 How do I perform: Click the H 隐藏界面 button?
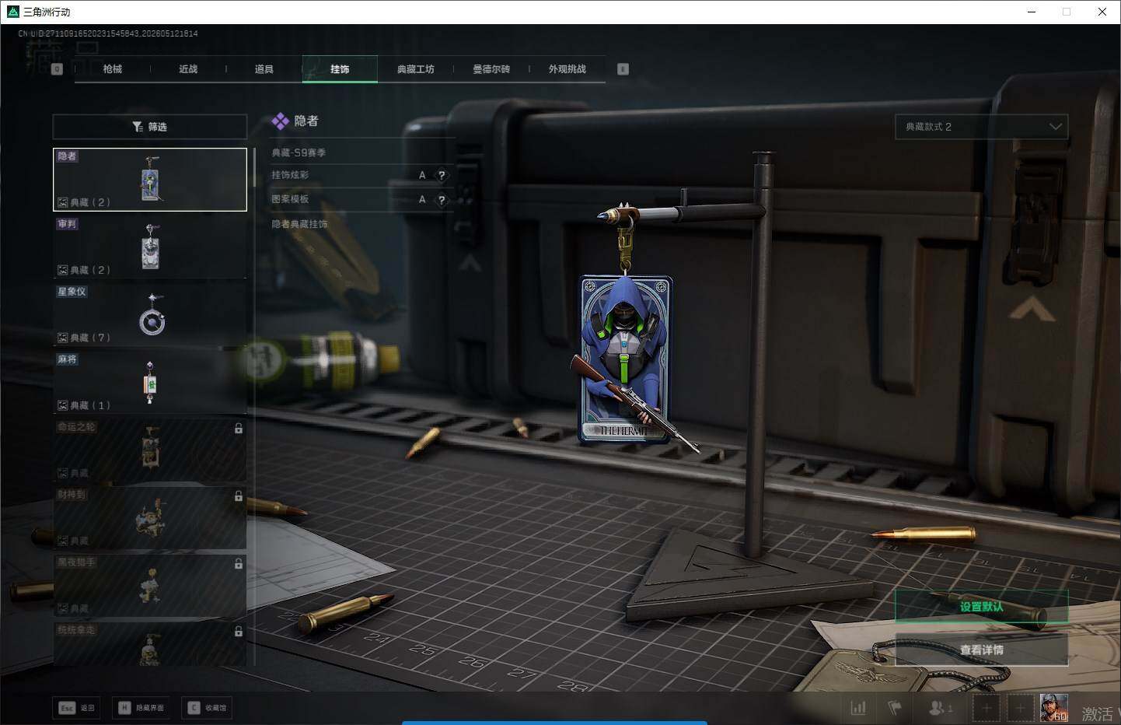click(x=141, y=708)
